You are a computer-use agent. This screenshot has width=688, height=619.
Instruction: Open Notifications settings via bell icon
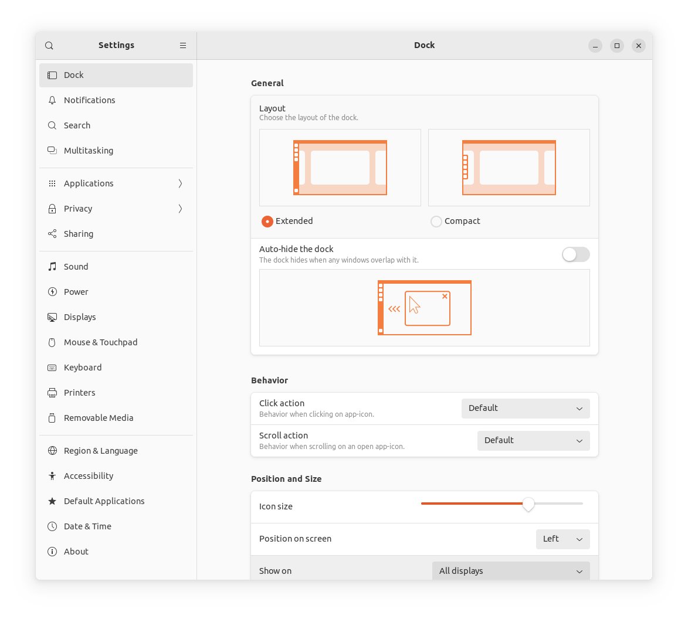[52, 100]
